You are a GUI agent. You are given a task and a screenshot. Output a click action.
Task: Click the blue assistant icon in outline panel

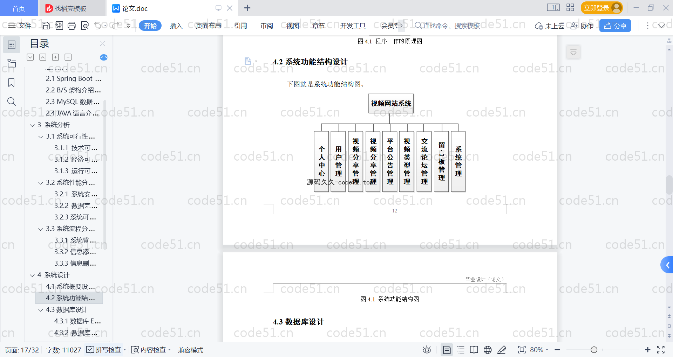[104, 57]
